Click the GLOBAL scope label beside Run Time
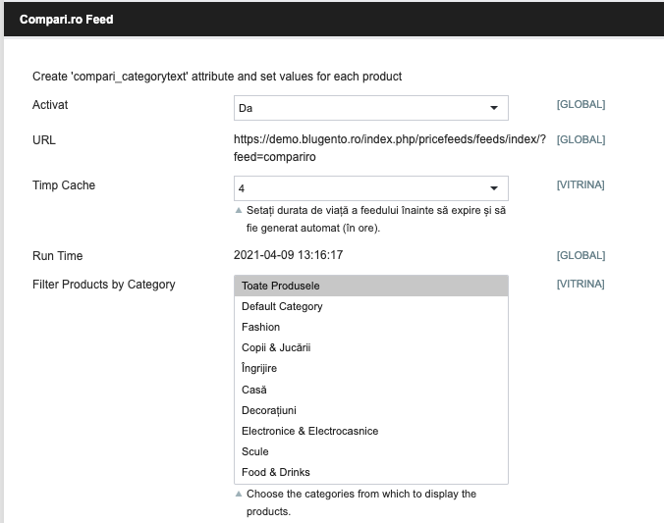The height and width of the screenshot is (523, 664). point(581,255)
